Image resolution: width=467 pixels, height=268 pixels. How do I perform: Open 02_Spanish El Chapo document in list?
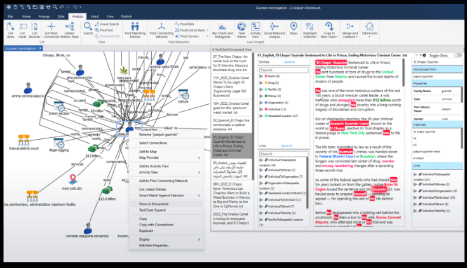pyautogui.click(x=231, y=124)
